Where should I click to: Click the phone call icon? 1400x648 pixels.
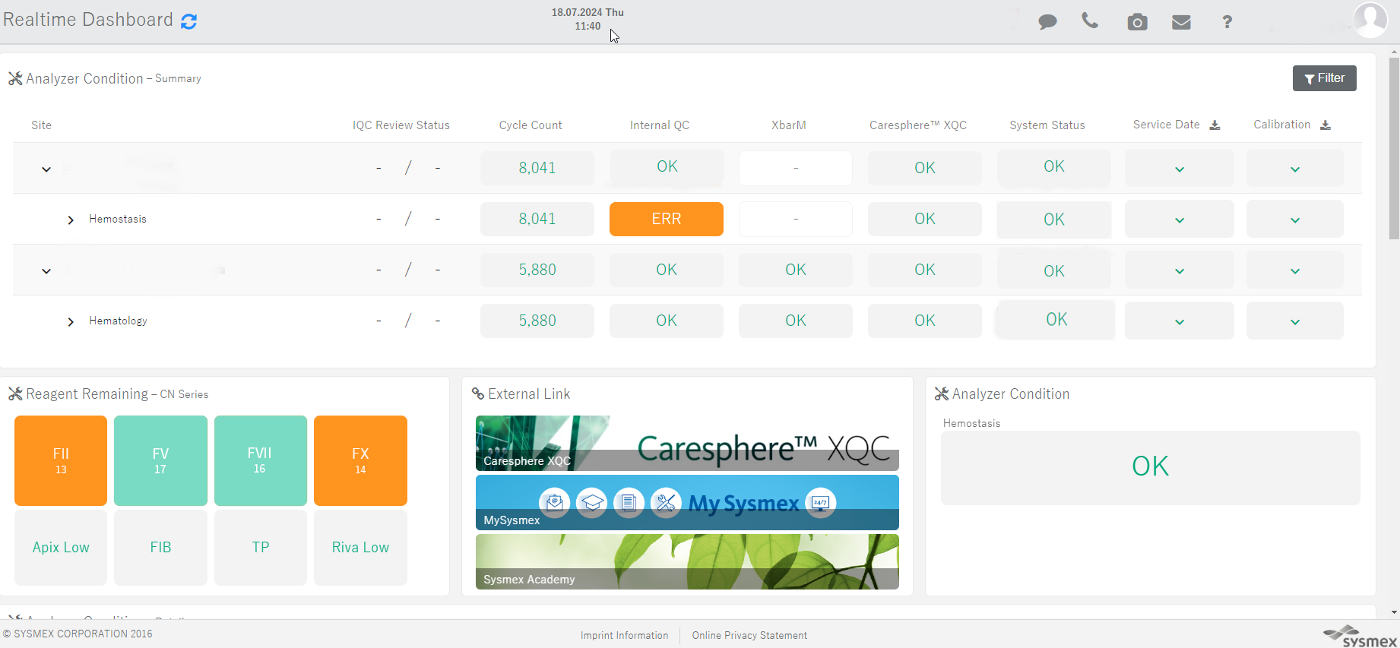tap(1090, 21)
